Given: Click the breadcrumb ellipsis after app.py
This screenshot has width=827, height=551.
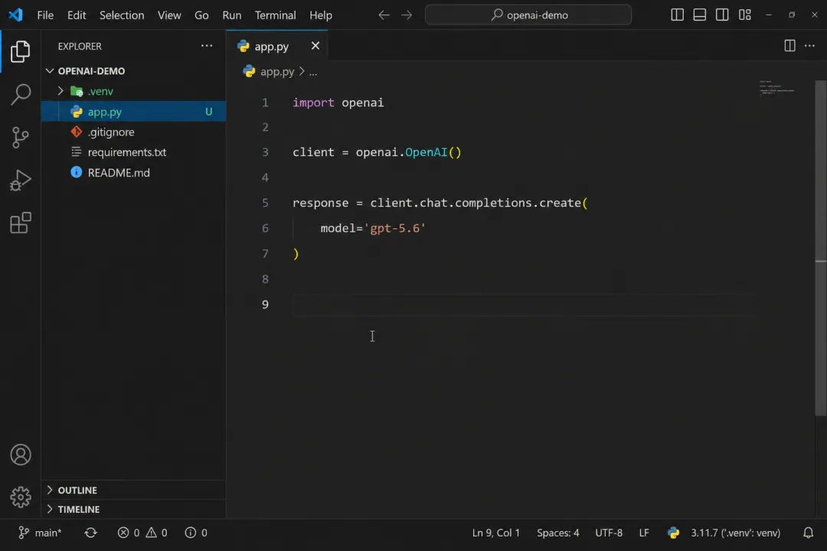Looking at the screenshot, I should 312,72.
